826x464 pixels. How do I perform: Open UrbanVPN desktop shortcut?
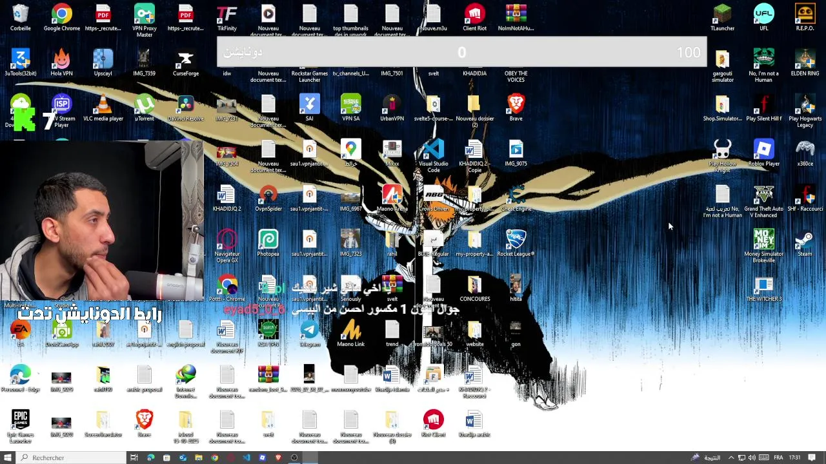[x=392, y=108]
